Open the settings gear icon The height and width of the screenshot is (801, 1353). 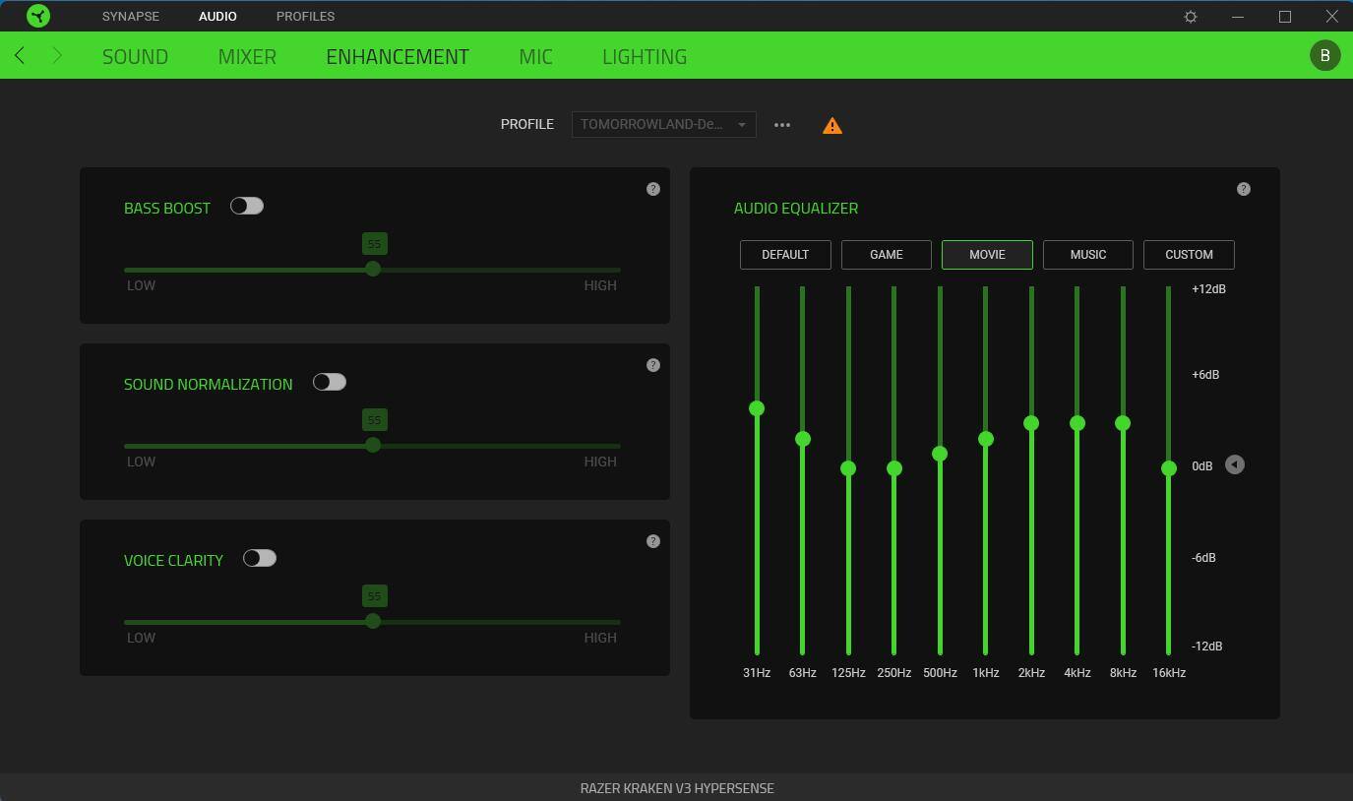pyautogui.click(x=1191, y=17)
